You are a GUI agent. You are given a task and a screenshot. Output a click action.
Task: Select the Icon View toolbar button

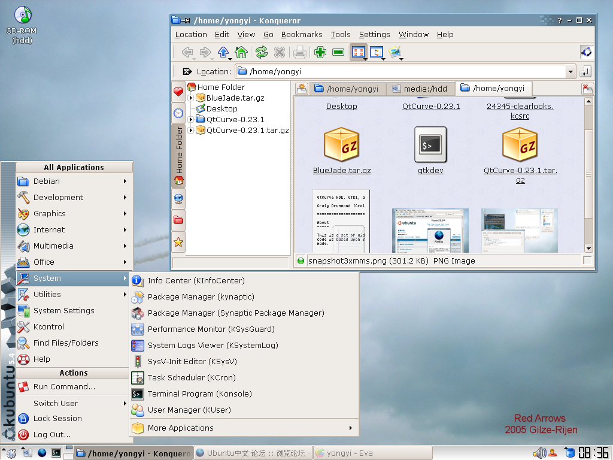tap(359, 52)
